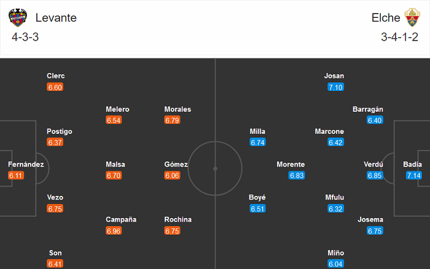The width and height of the screenshot is (430, 269).
Task: Click Verdú's 6.85 rating badge
Action: pos(375,176)
